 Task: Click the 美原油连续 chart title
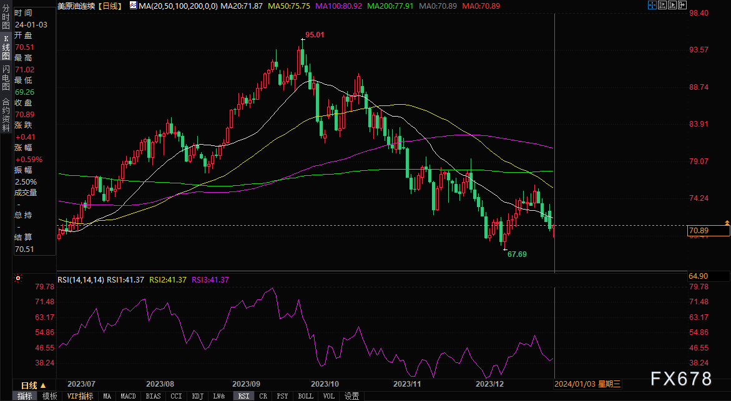(x=77, y=6)
